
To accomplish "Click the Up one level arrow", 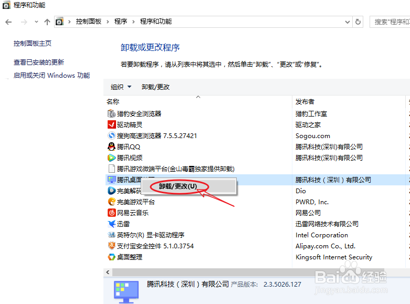I will tap(47, 22).
